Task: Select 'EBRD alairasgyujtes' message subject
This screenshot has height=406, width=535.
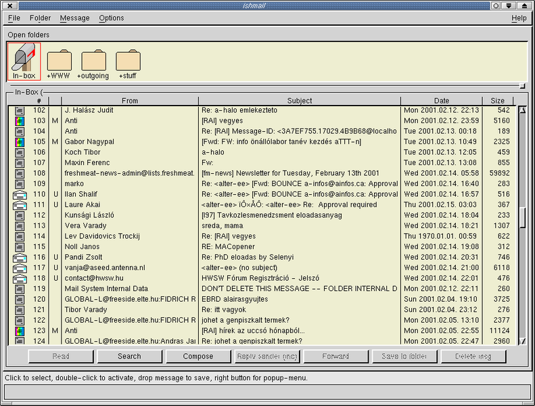Action: point(235,300)
